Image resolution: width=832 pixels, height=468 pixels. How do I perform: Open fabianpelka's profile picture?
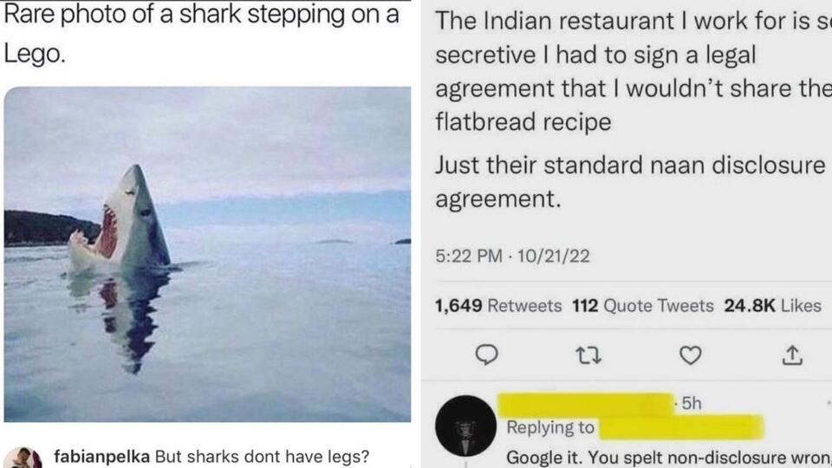tap(23, 458)
